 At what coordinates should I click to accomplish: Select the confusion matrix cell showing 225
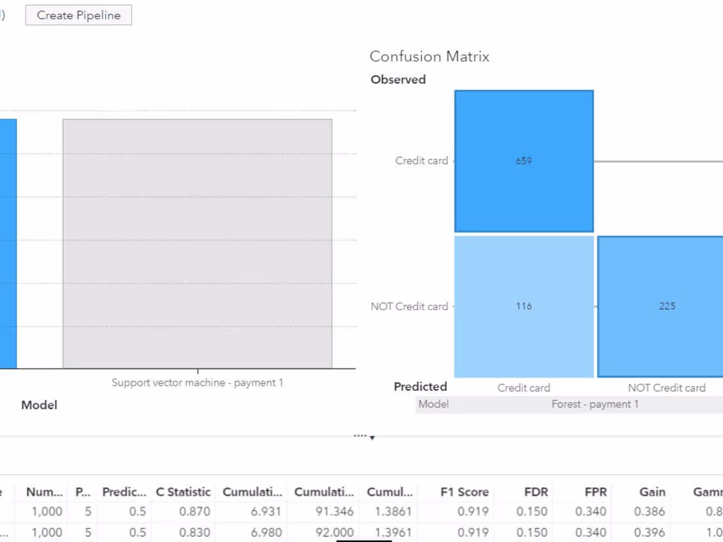point(667,305)
